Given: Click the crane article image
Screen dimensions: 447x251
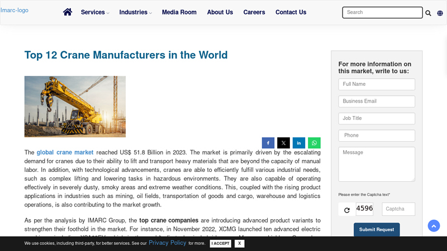Looking at the screenshot, I should [x=75, y=107].
